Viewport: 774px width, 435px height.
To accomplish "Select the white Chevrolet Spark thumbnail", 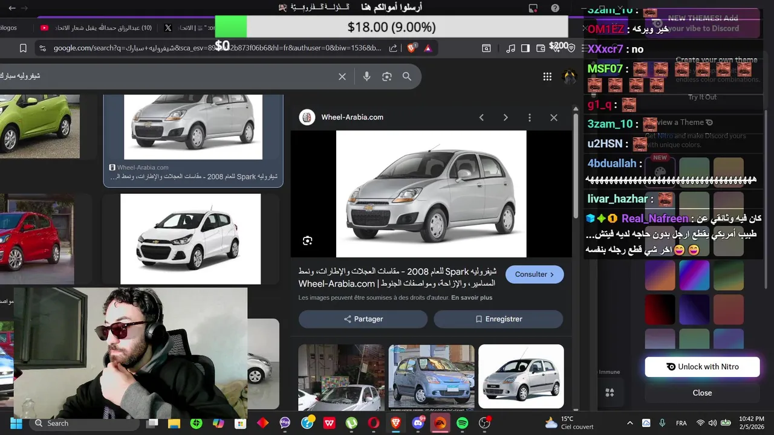I will pyautogui.click(x=190, y=239).
